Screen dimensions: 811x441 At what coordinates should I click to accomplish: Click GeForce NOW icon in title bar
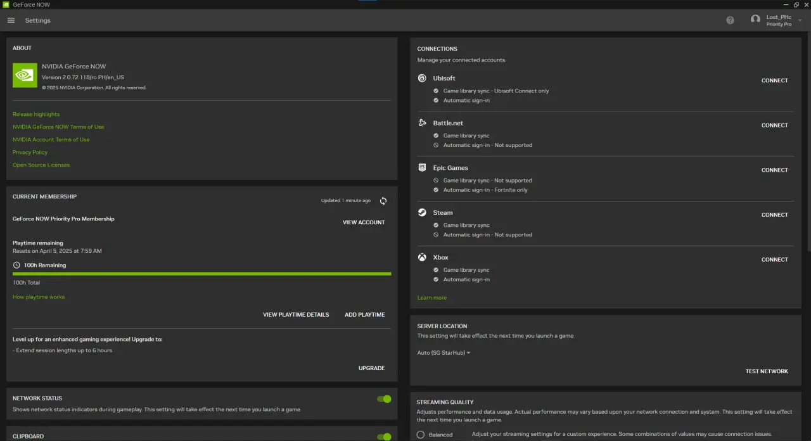tap(6, 4)
